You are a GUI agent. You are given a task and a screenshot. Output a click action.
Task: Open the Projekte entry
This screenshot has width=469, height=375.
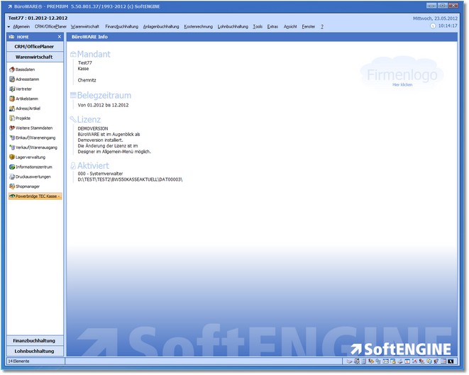pyautogui.click(x=23, y=118)
